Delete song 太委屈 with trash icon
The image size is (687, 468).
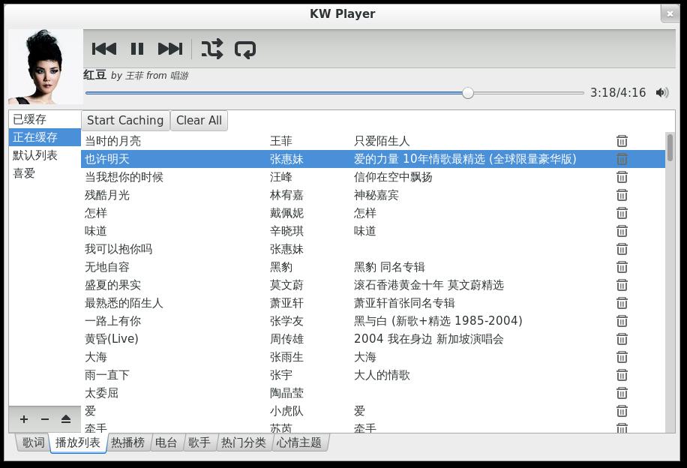(622, 393)
